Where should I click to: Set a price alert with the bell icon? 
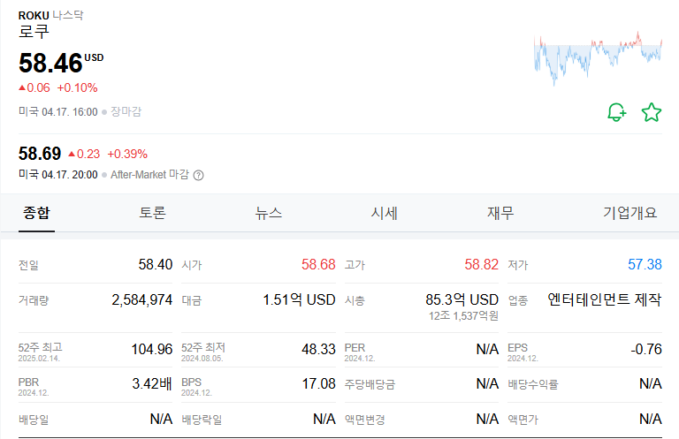(x=616, y=112)
